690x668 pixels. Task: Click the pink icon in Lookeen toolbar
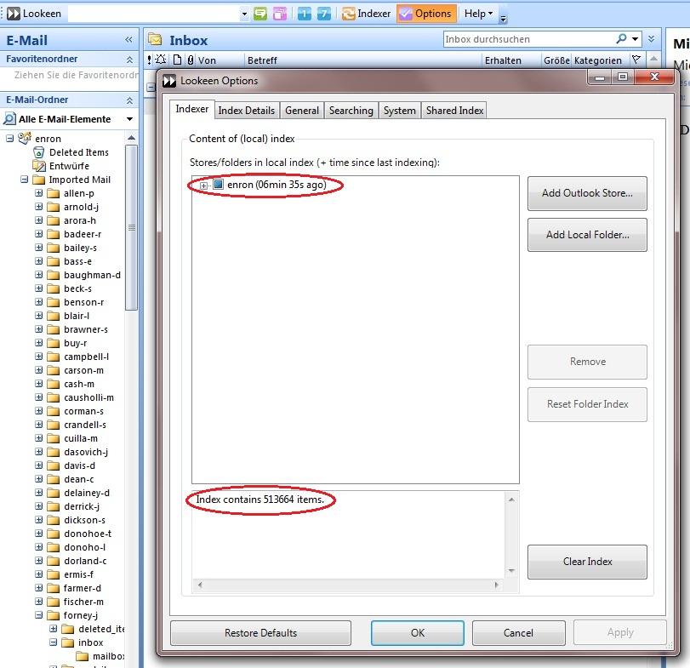click(279, 14)
